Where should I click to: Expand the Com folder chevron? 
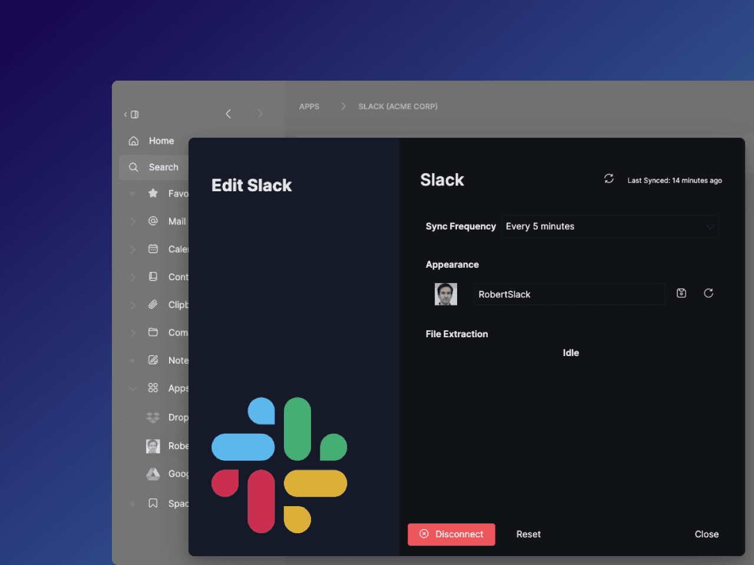point(133,332)
